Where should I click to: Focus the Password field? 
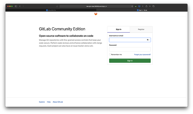[x=130, y=49]
